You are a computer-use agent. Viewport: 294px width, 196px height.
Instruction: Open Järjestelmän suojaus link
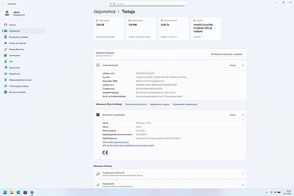pyautogui.click(x=160, y=104)
